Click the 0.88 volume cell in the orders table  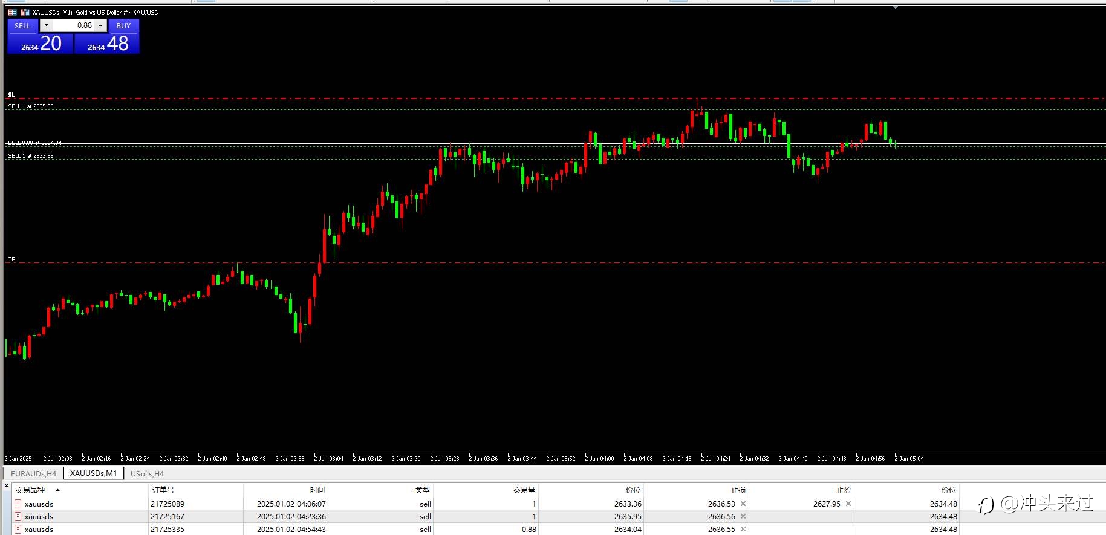pos(529,529)
